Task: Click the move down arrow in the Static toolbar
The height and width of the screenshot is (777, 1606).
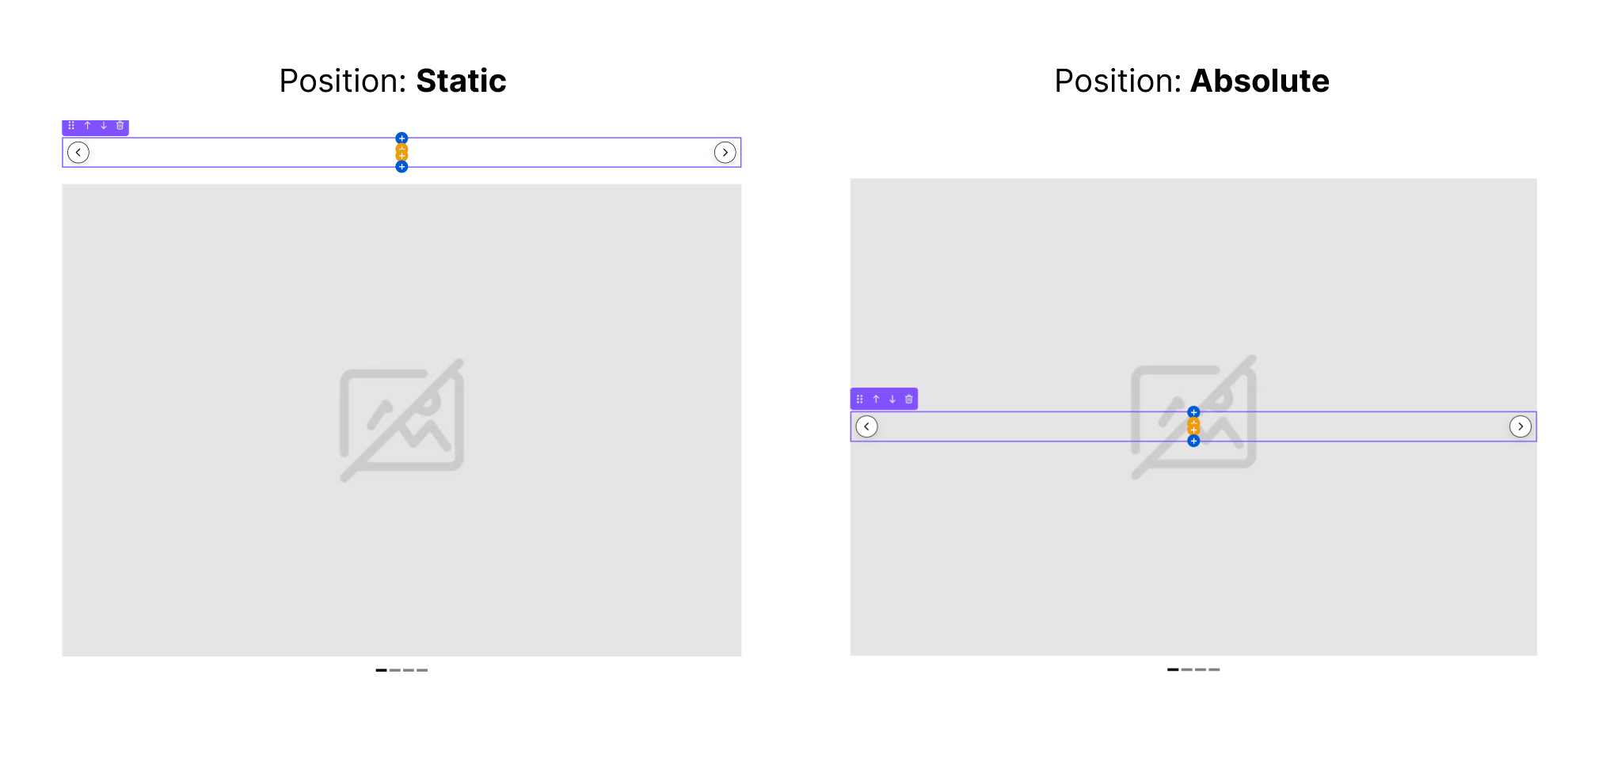Action: pyautogui.click(x=104, y=126)
